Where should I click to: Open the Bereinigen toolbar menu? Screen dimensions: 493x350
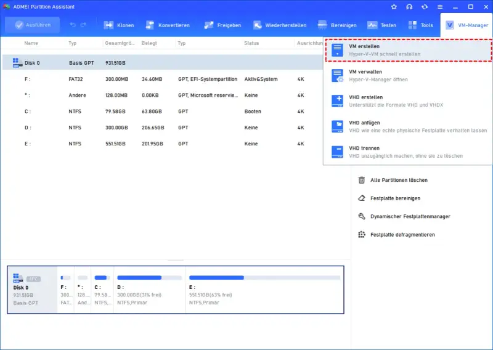(x=337, y=25)
